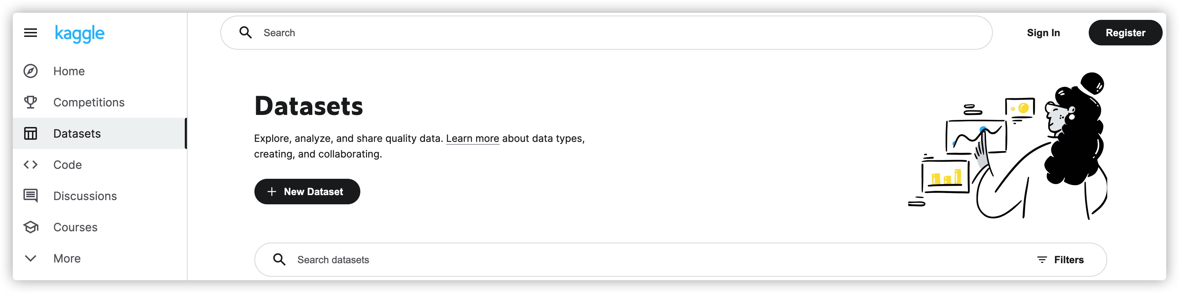This screenshot has width=1179, height=293.
Task: Click the New Dataset button
Action: click(307, 192)
